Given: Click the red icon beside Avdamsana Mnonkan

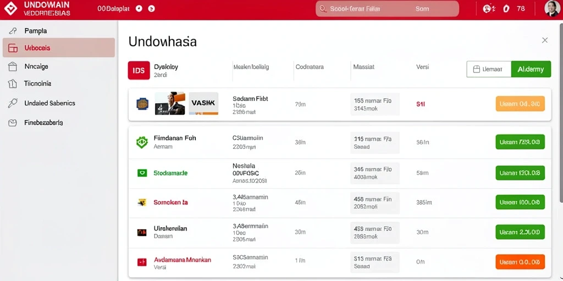Looking at the screenshot, I should tap(142, 262).
